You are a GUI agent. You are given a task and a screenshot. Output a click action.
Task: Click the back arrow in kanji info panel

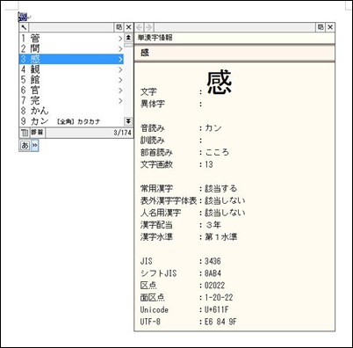(x=140, y=27)
